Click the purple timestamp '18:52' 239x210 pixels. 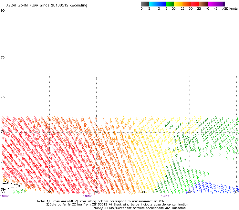[x=87, y=196]
